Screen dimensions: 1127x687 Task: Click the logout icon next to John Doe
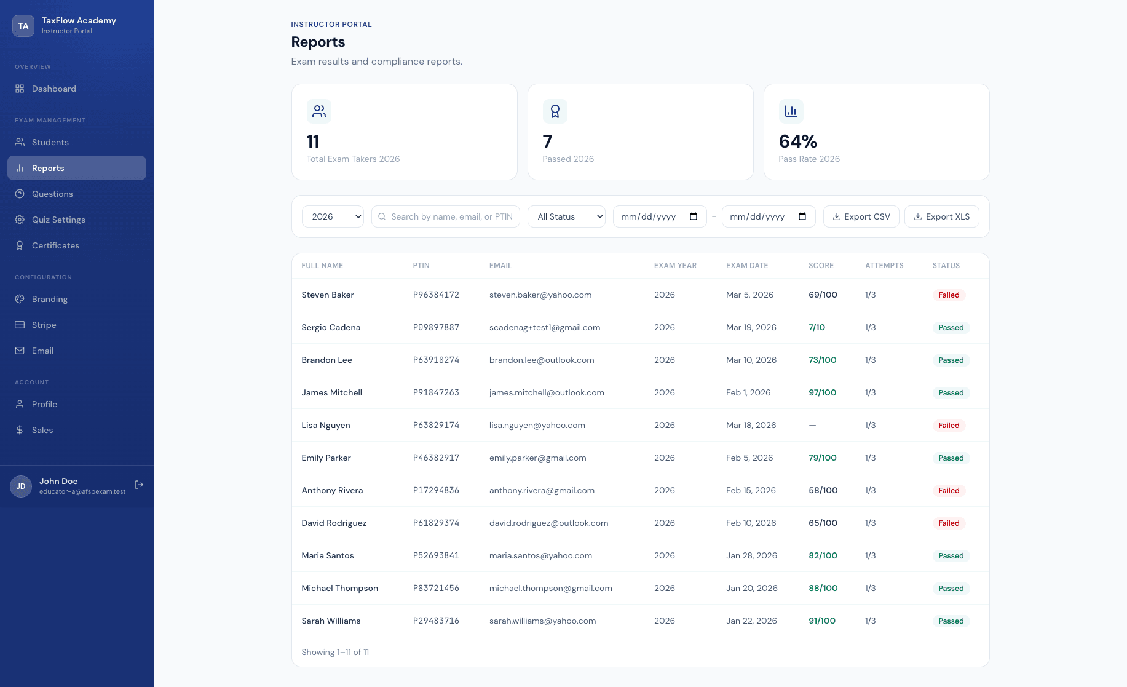139,485
